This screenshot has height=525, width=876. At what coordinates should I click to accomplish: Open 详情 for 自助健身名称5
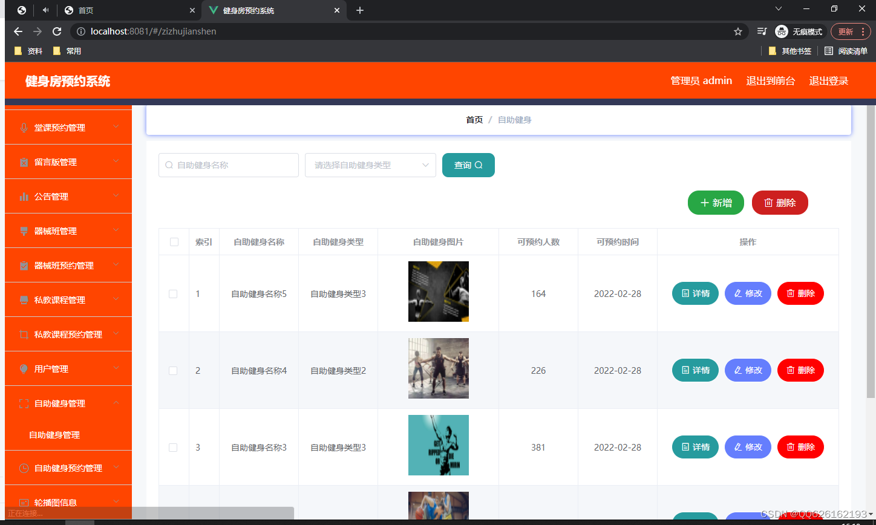pos(695,293)
